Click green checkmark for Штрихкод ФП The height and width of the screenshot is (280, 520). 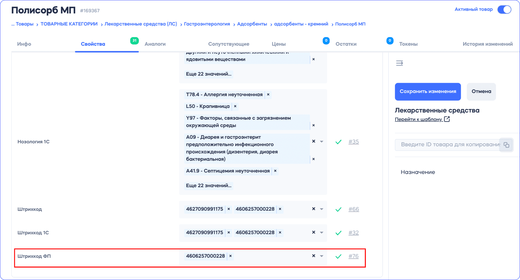(x=338, y=256)
